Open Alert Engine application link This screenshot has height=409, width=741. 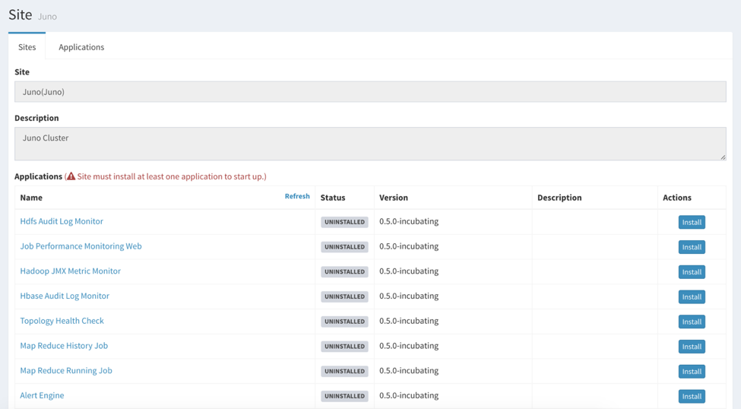click(x=42, y=395)
